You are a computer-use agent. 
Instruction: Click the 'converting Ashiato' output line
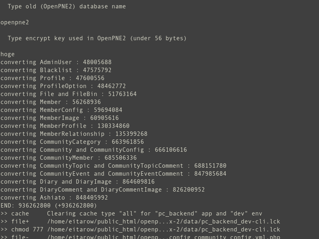pyautogui.click(x=54, y=198)
